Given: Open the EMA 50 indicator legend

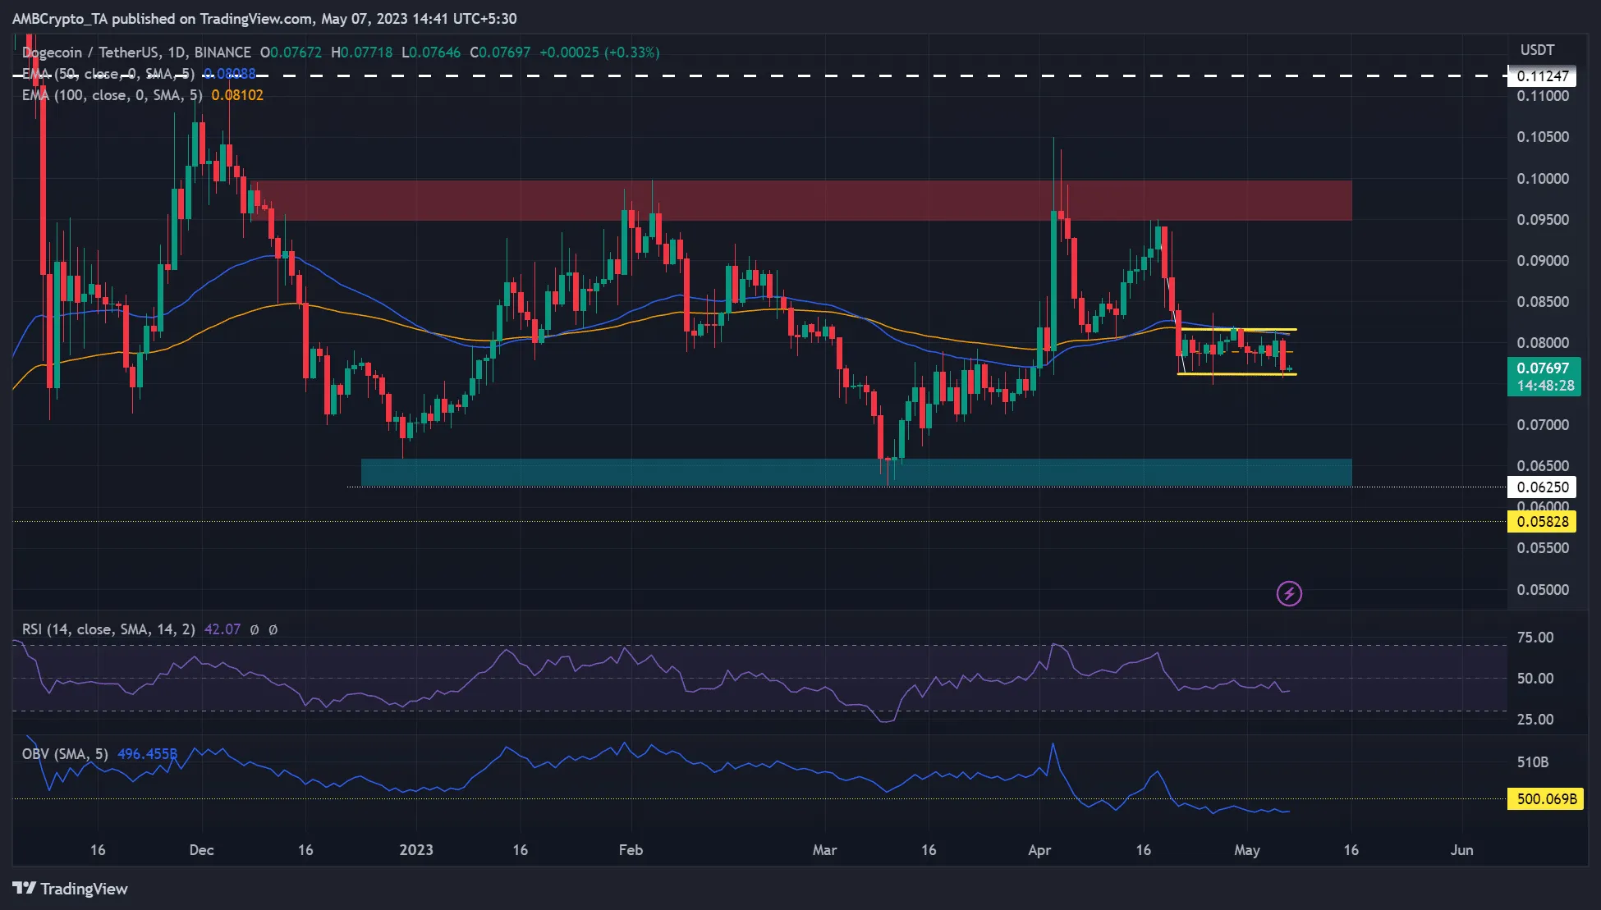Looking at the screenshot, I should [108, 74].
